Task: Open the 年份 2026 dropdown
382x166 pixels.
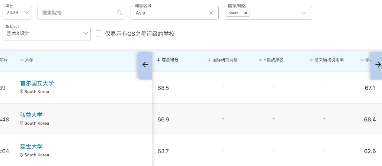Action: coord(17,13)
